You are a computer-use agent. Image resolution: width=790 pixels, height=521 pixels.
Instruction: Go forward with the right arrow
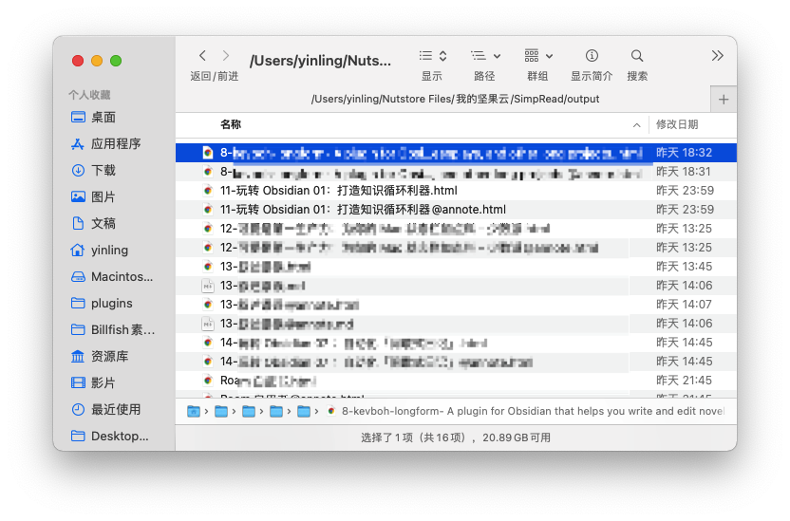click(226, 55)
